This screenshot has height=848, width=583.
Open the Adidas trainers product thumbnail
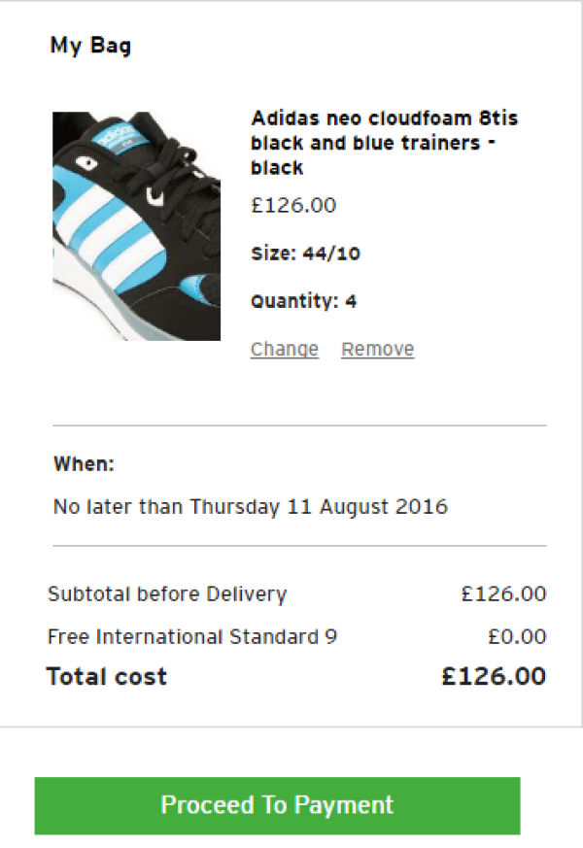pos(136,226)
